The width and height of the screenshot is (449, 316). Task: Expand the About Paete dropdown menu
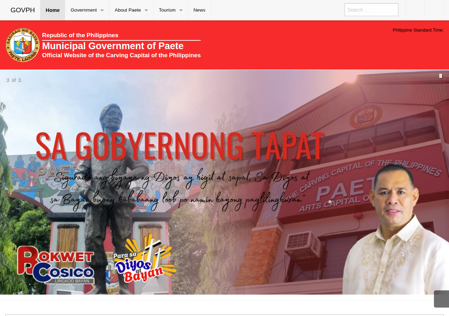coord(131,10)
